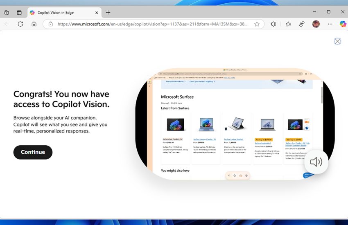
Task: Refresh the current page
Action: tap(20, 24)
